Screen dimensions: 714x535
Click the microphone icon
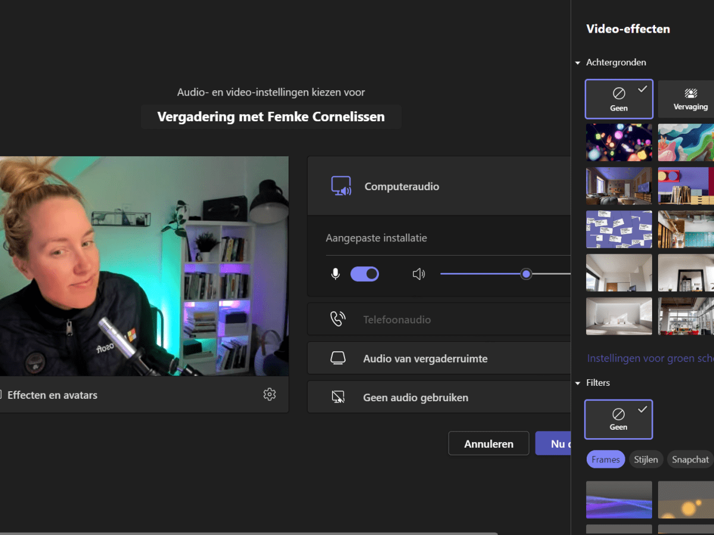(x=336, y=274)
